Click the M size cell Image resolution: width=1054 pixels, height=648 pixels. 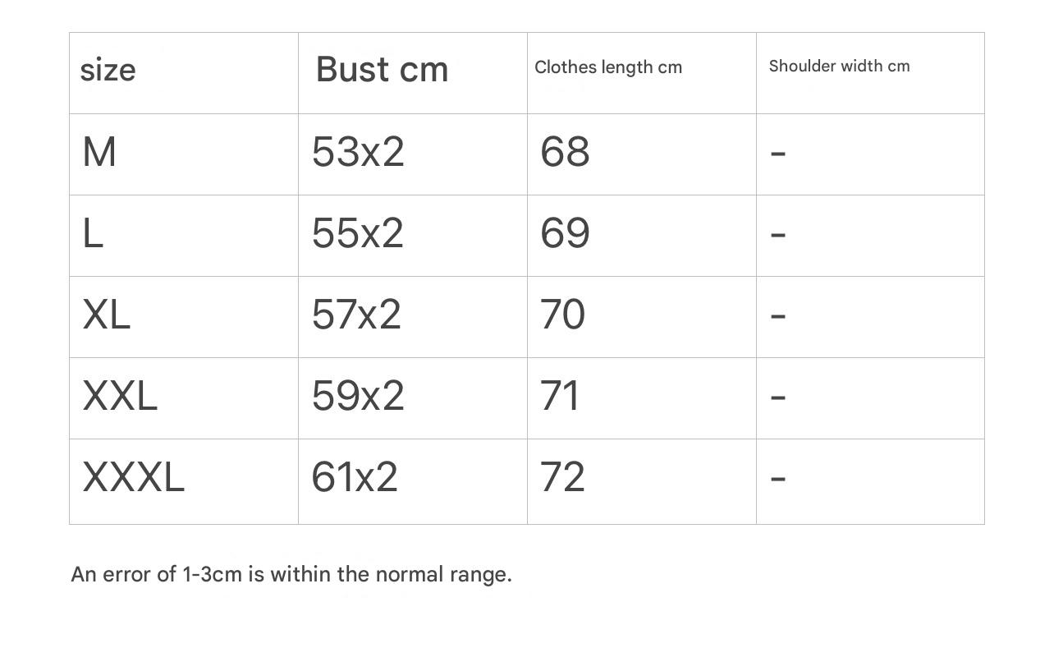point(99,153)
